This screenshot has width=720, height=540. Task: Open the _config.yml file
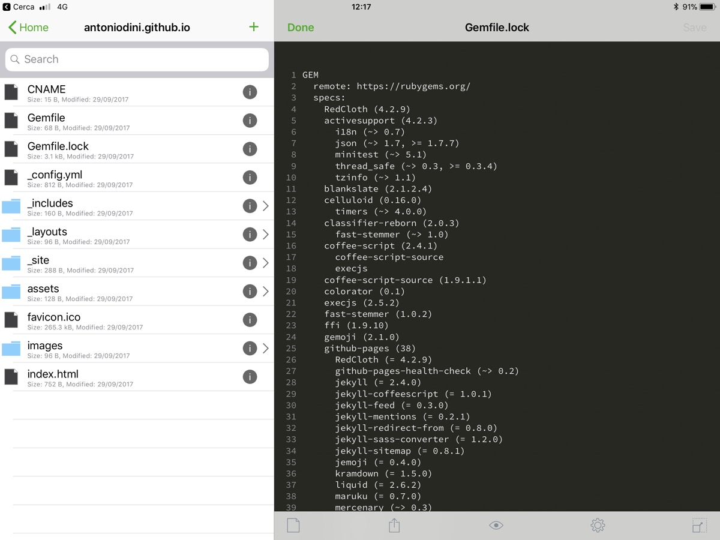(137, 178)
